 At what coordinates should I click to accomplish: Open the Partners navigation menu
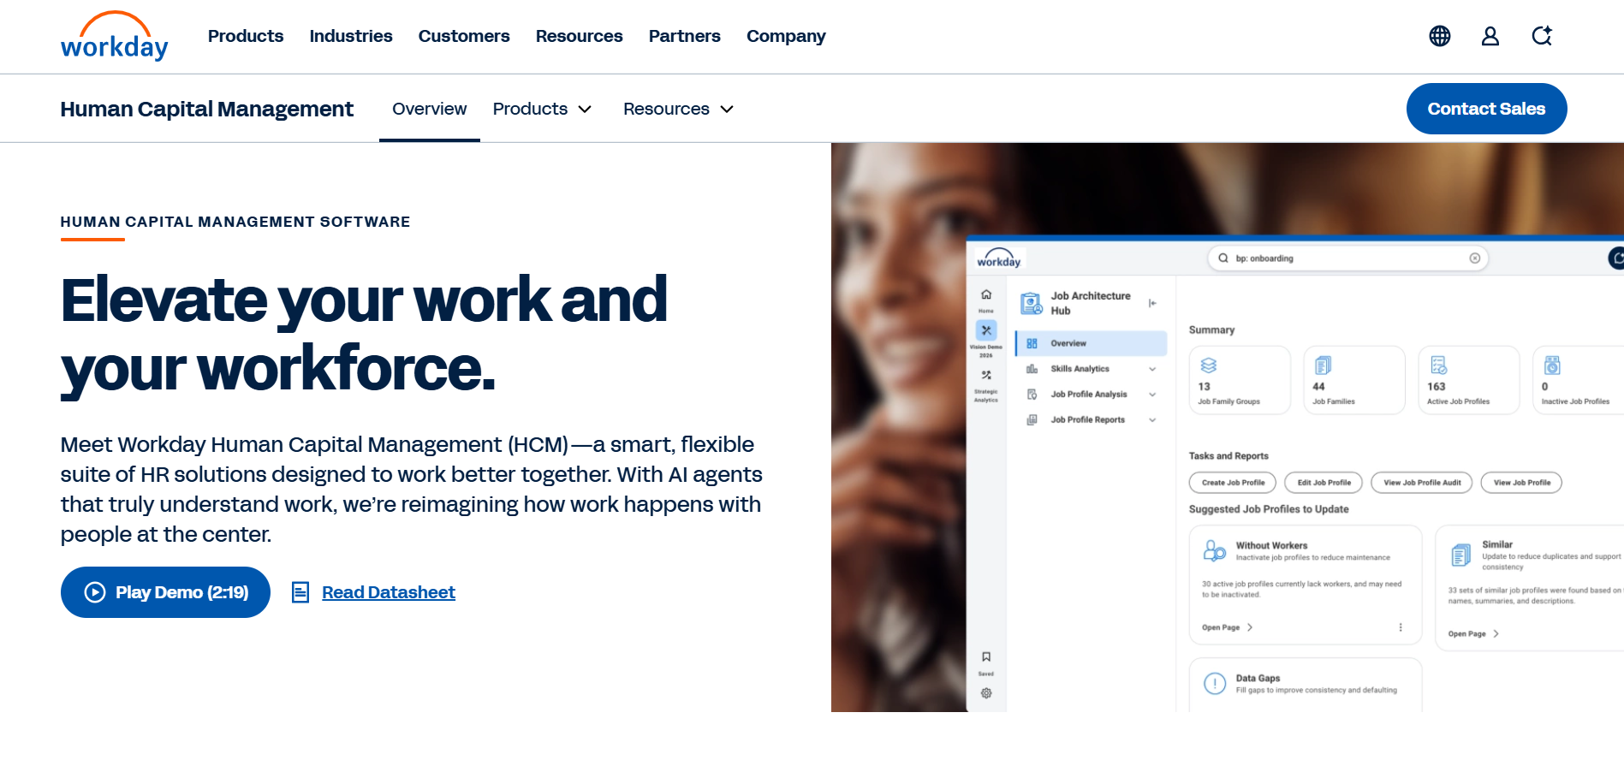point(685,36)
